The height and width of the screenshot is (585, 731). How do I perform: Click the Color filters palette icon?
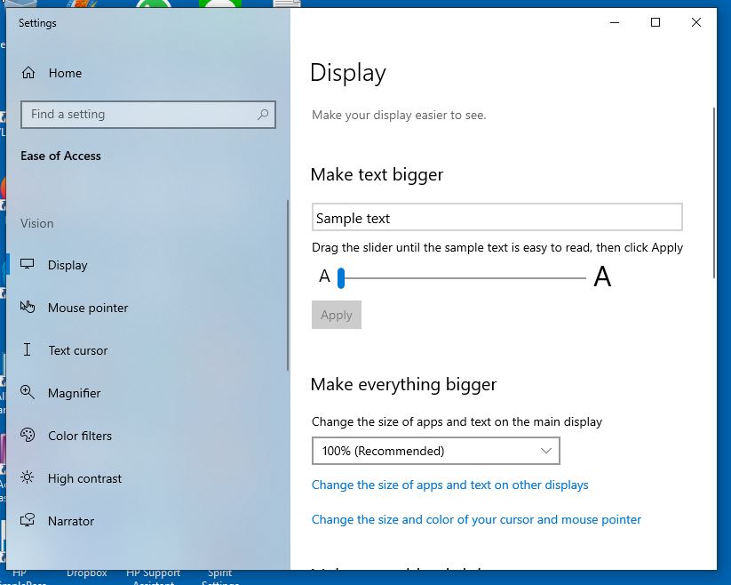point(28,436)
